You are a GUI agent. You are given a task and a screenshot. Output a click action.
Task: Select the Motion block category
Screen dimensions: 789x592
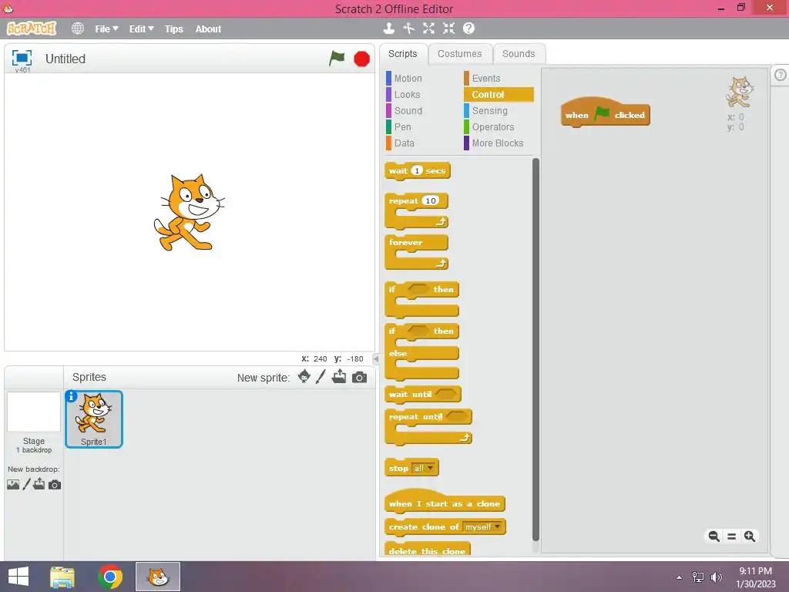408,79
